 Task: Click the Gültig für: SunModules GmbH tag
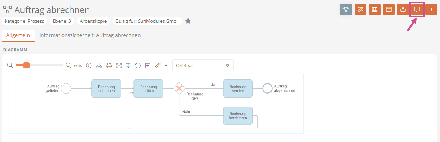coord(147,21)
